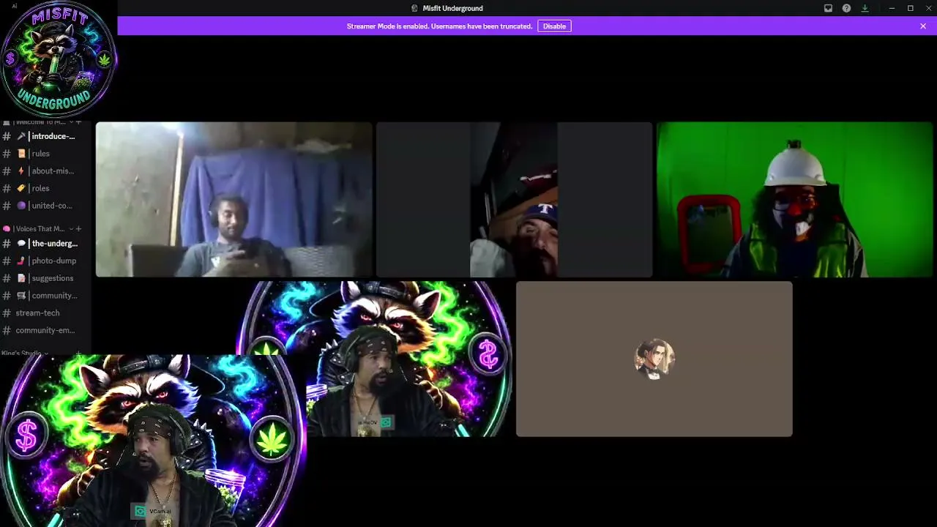Image resolution: width=937 pixels, height=527 pixels.
Task: Close the Discord window
Action: [x=928, y=8]
